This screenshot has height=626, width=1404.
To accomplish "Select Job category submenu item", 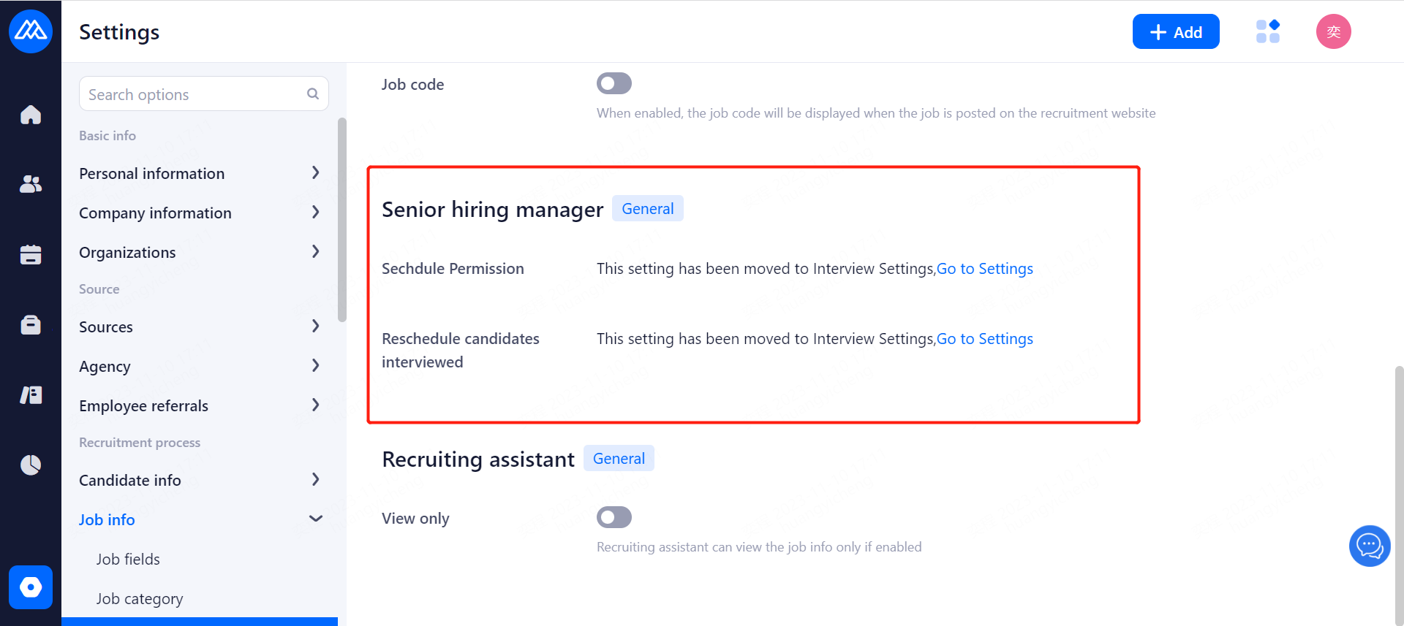I will point(140,598).
